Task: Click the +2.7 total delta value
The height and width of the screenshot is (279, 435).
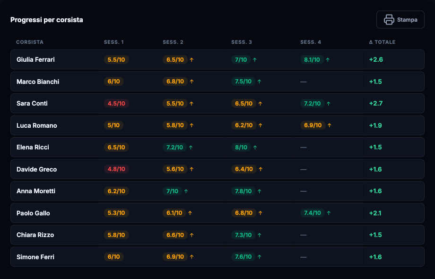Action: coord(375,103)
